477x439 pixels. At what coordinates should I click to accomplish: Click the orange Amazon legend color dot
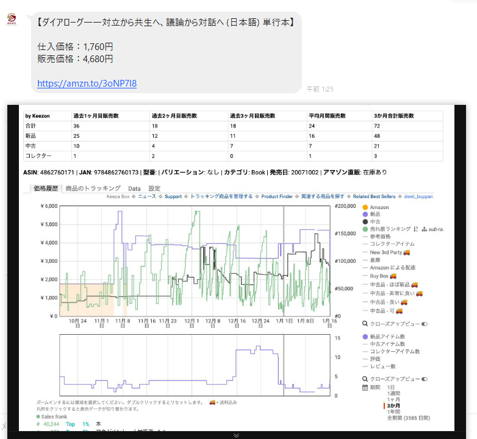coord(365,207)
